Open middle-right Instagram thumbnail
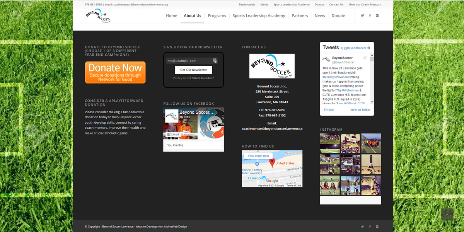 371,164
